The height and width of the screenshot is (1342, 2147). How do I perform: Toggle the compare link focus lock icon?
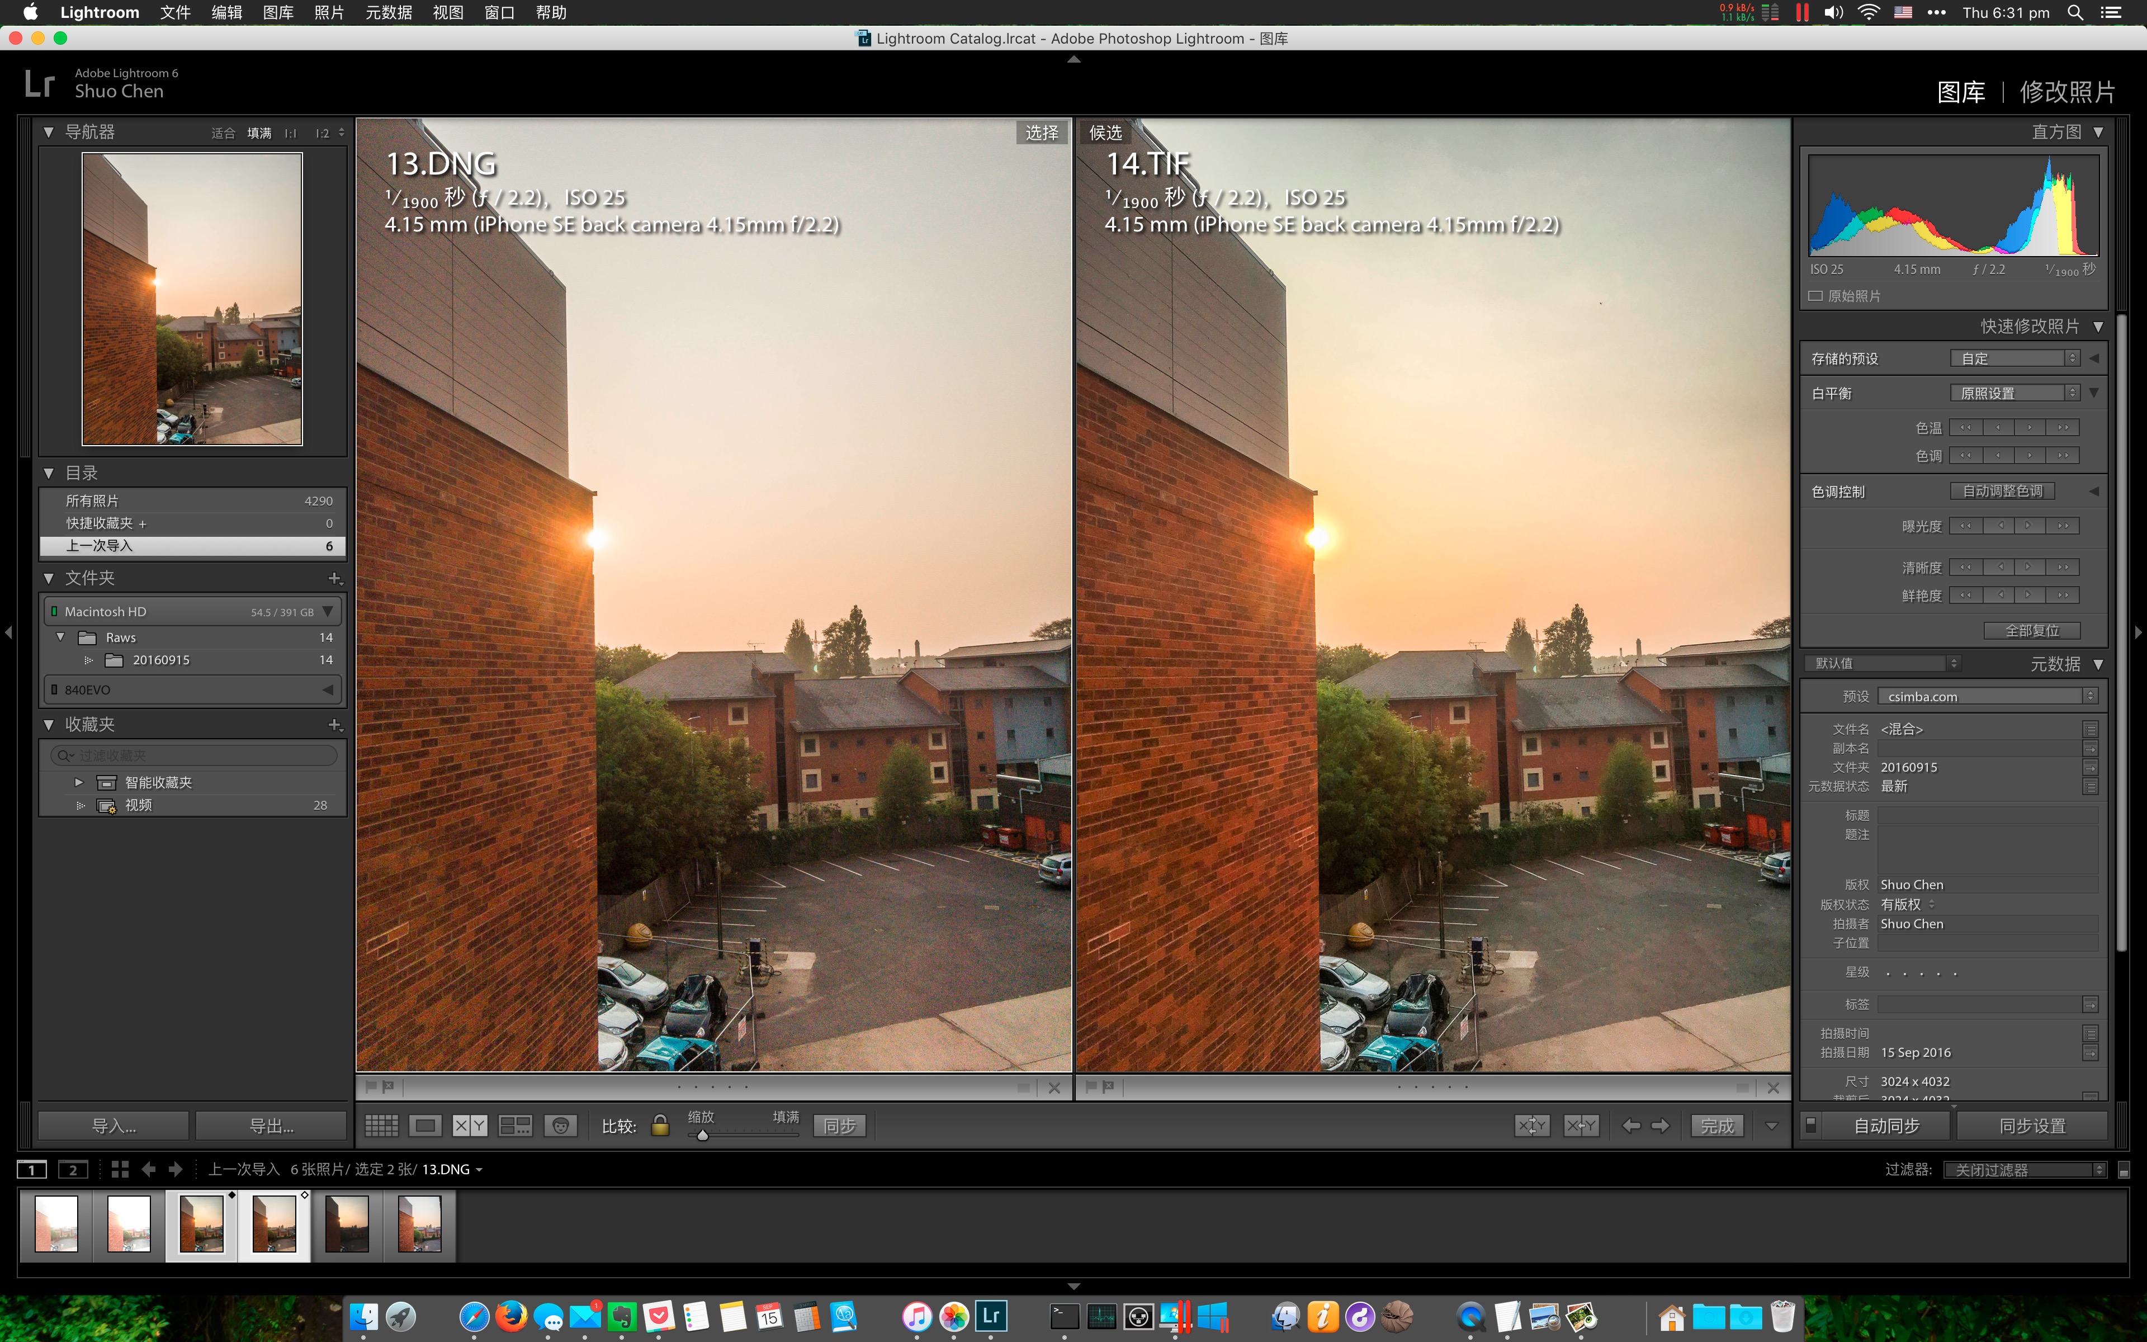[x=660, y=1126]
